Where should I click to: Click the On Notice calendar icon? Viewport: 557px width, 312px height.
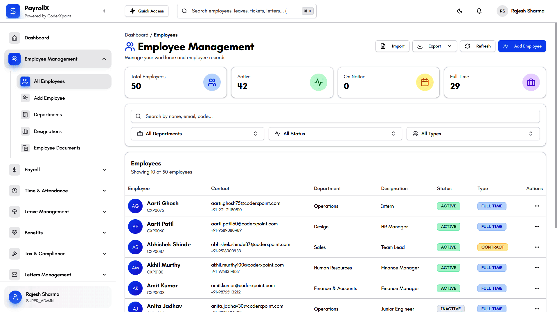pyautogui.click(x=425, y=83)
